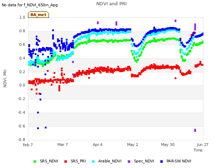Image resolution: width=224 pixels, height=168 pixels.
Task: Click the Apr 4 x-axis label
Action: (98, 145)
